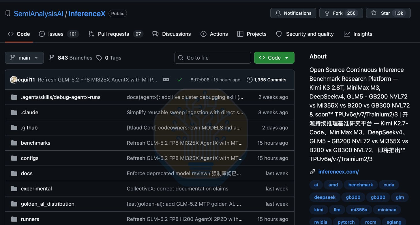Open the configs folder
Image resolution: width=420 pixels, height=225 pixels.
(x=30, y=158)
